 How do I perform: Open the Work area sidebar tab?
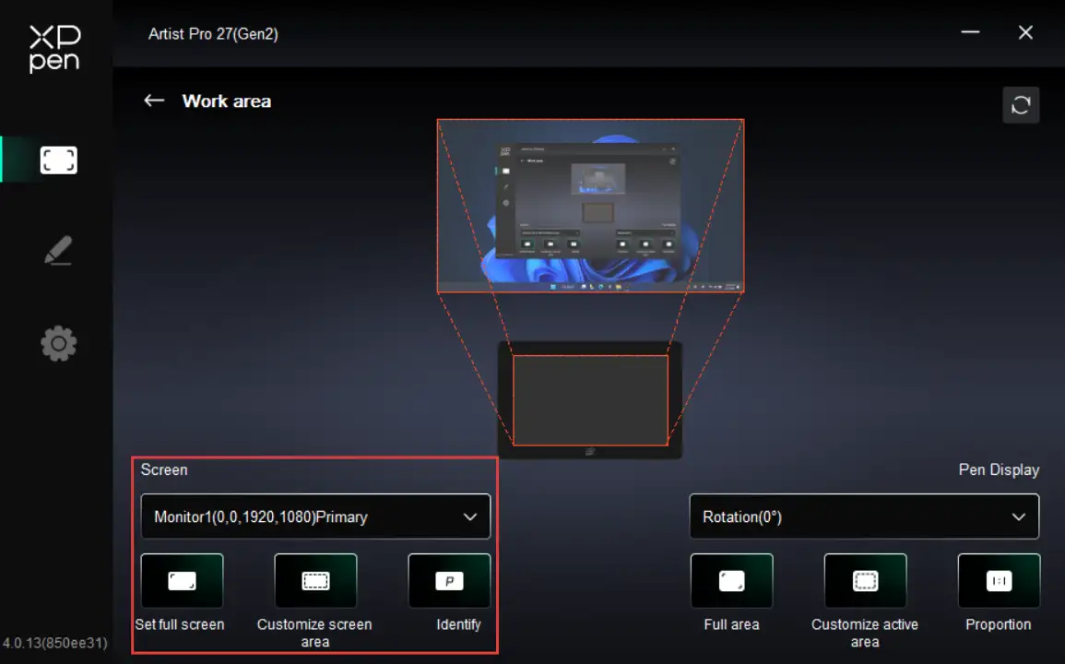[58, 160]
